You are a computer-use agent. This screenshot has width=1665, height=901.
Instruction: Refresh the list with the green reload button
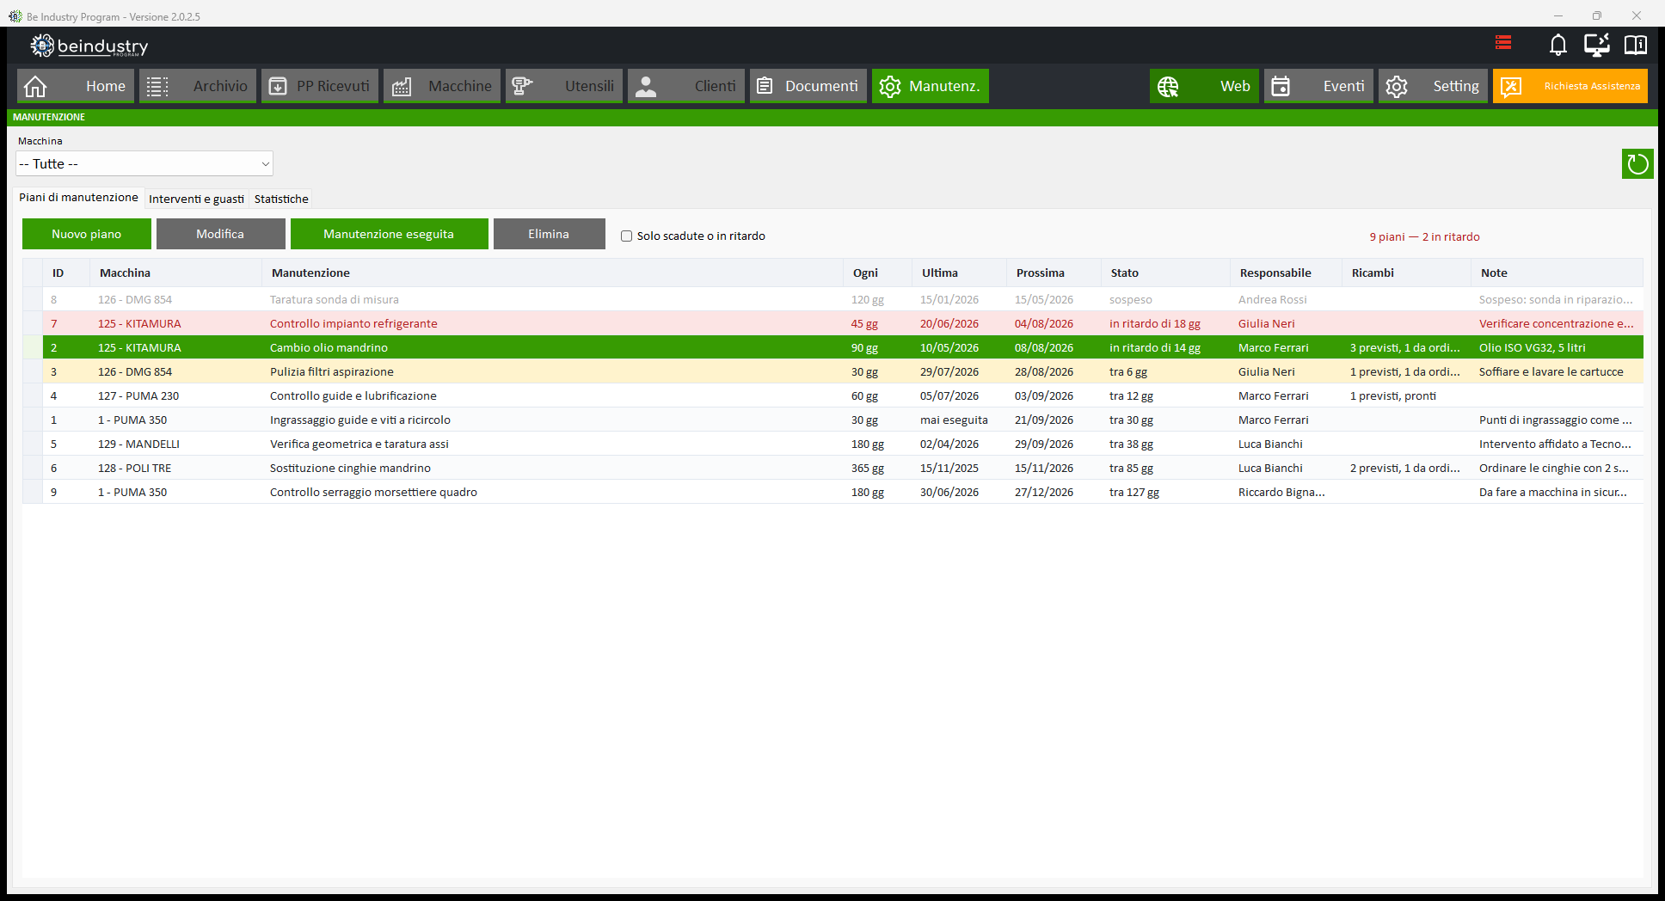tap(1637, 163)
